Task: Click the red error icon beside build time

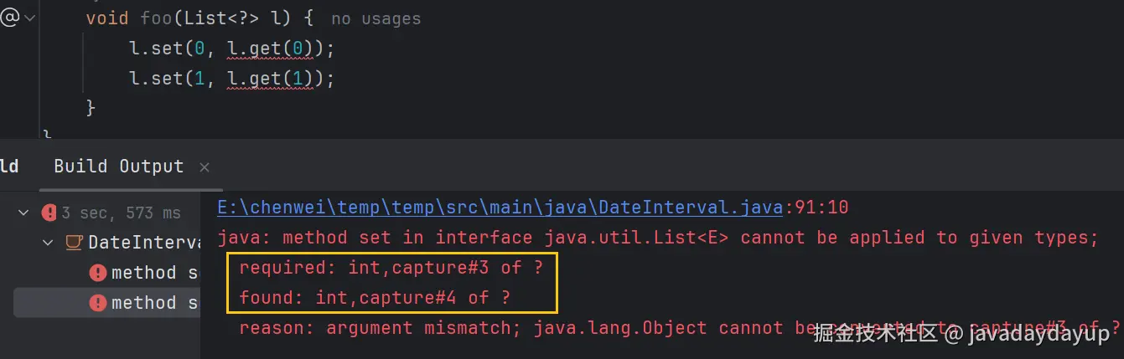Action: 49,213
